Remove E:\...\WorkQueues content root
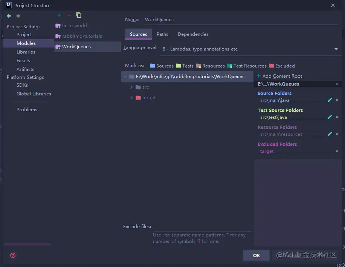Image resolution: width=345 pixels, height=267 pixels. pos(337,84)
